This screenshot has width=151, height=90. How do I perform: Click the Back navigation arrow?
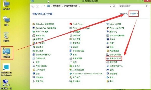click(x=33, y=6)
